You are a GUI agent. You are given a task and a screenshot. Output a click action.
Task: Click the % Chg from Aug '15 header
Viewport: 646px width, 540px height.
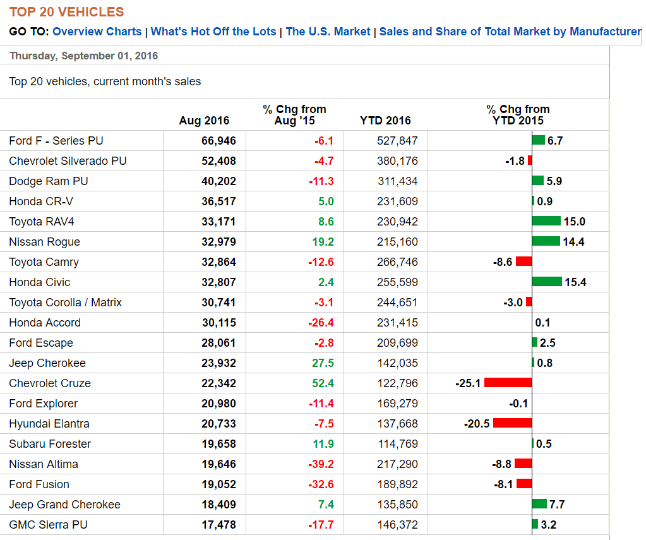[x=294, y=115]
